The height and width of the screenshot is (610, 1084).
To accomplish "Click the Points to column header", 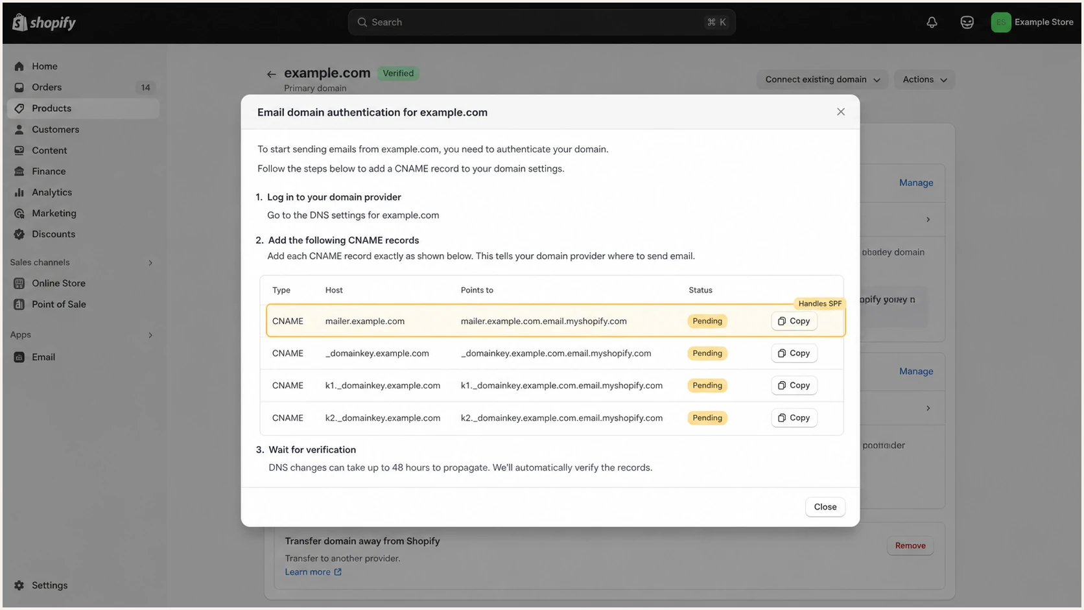I will 477,290.
